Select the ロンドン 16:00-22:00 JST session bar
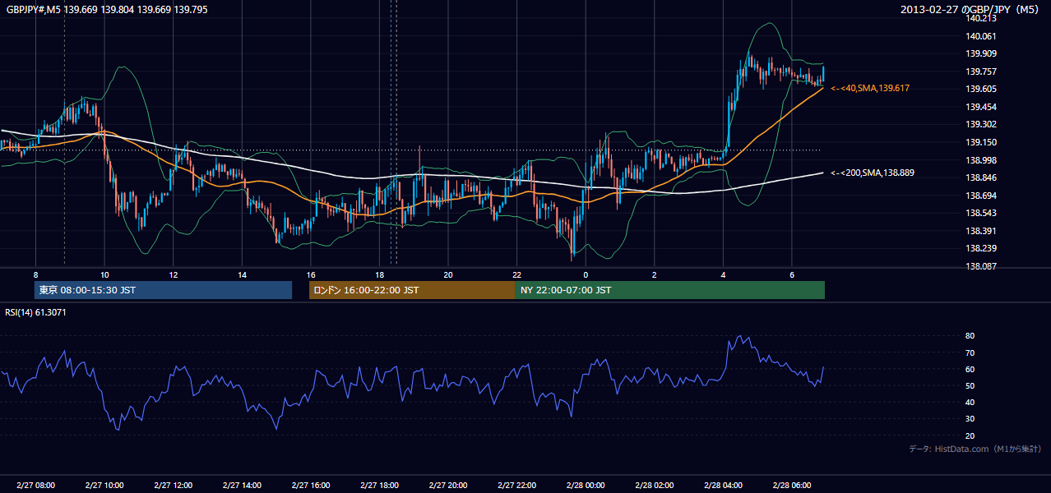Screen dimensions: 1051x493 pyautogui.click(x=412, y=290)
